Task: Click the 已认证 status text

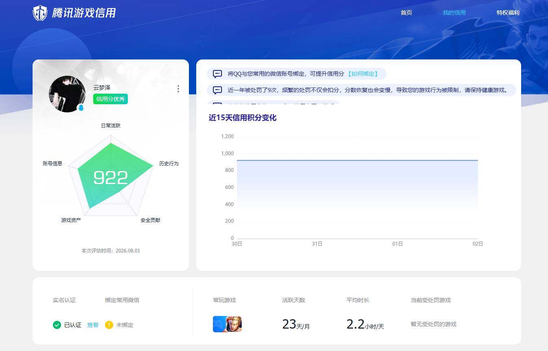Action: [73, 325]
